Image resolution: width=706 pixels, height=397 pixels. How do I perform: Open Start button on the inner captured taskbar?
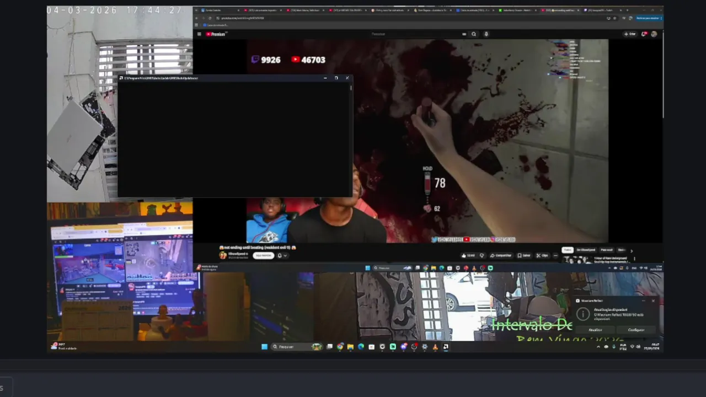point(368,268)
